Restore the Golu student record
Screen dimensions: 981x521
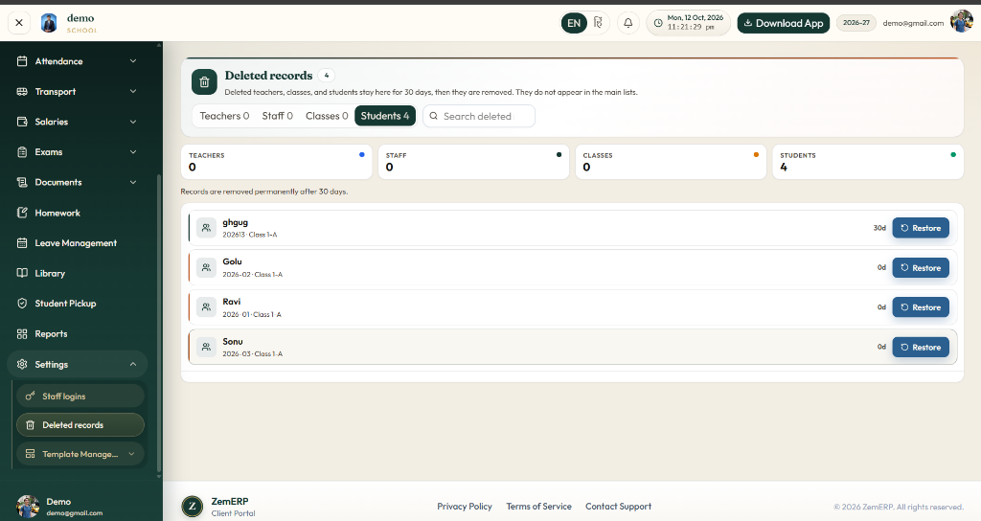(x=921, y=268)
